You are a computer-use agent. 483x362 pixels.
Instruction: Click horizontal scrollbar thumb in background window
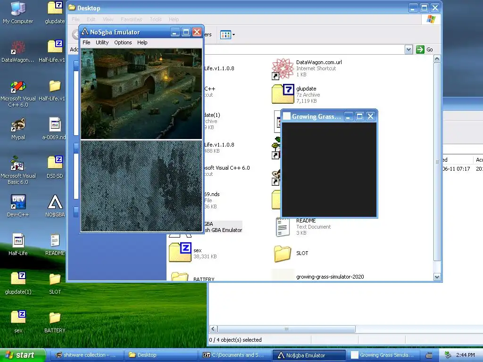click(x=286, y=329)
